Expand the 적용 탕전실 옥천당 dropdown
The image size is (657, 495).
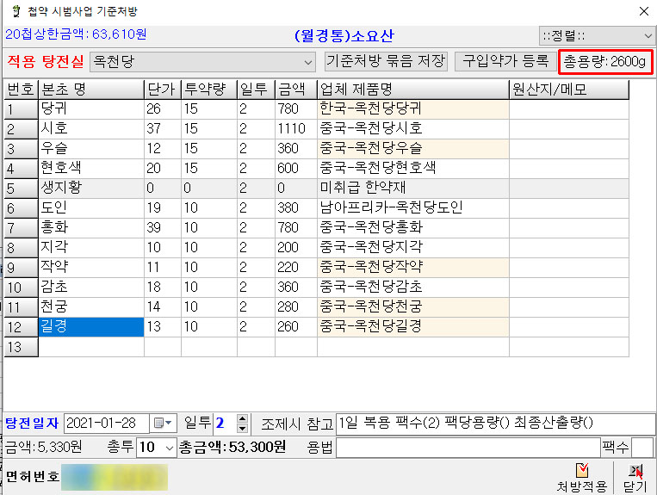click(x=308, y=63)
